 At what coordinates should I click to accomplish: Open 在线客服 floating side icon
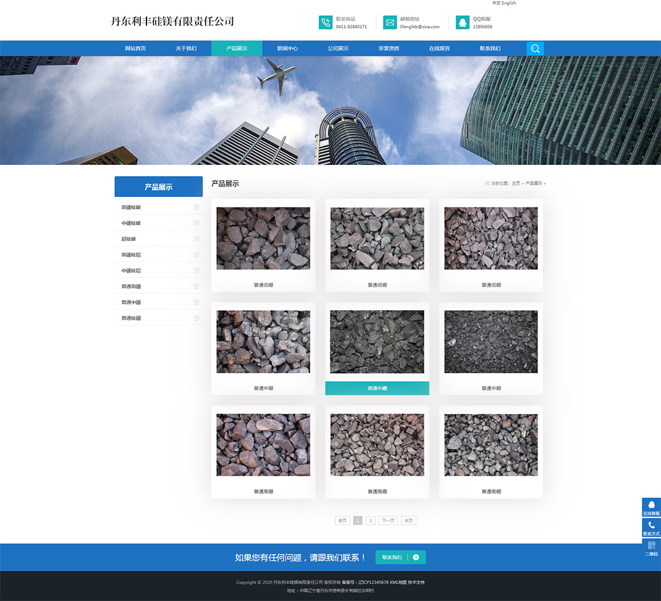tap(651, 507)
